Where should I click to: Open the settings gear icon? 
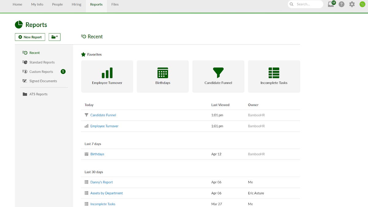(x=352, y=4)
